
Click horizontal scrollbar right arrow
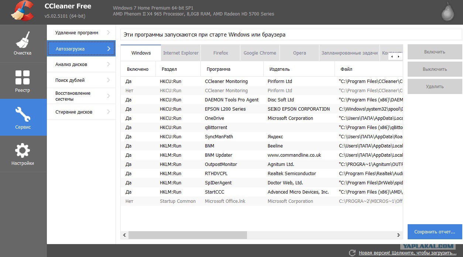pos(399,235)
